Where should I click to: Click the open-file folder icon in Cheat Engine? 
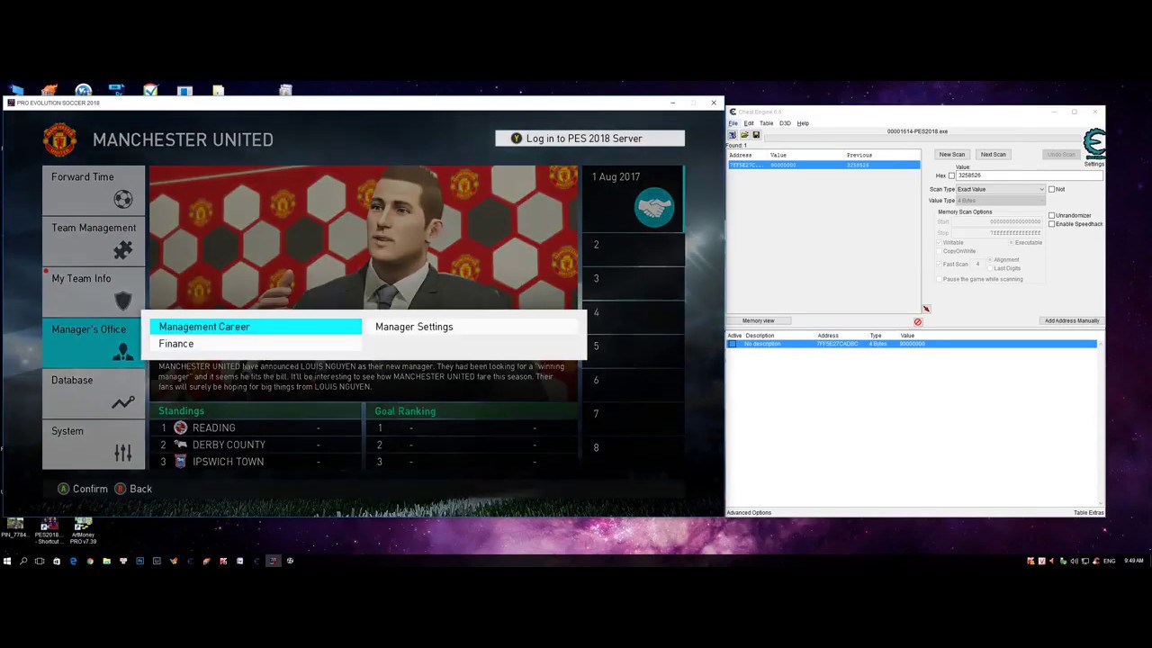744,135
